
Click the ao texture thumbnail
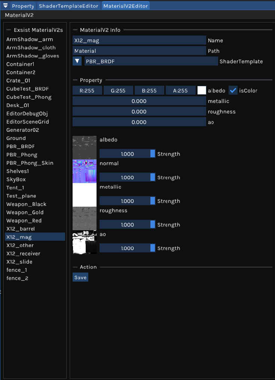[85, 242]
